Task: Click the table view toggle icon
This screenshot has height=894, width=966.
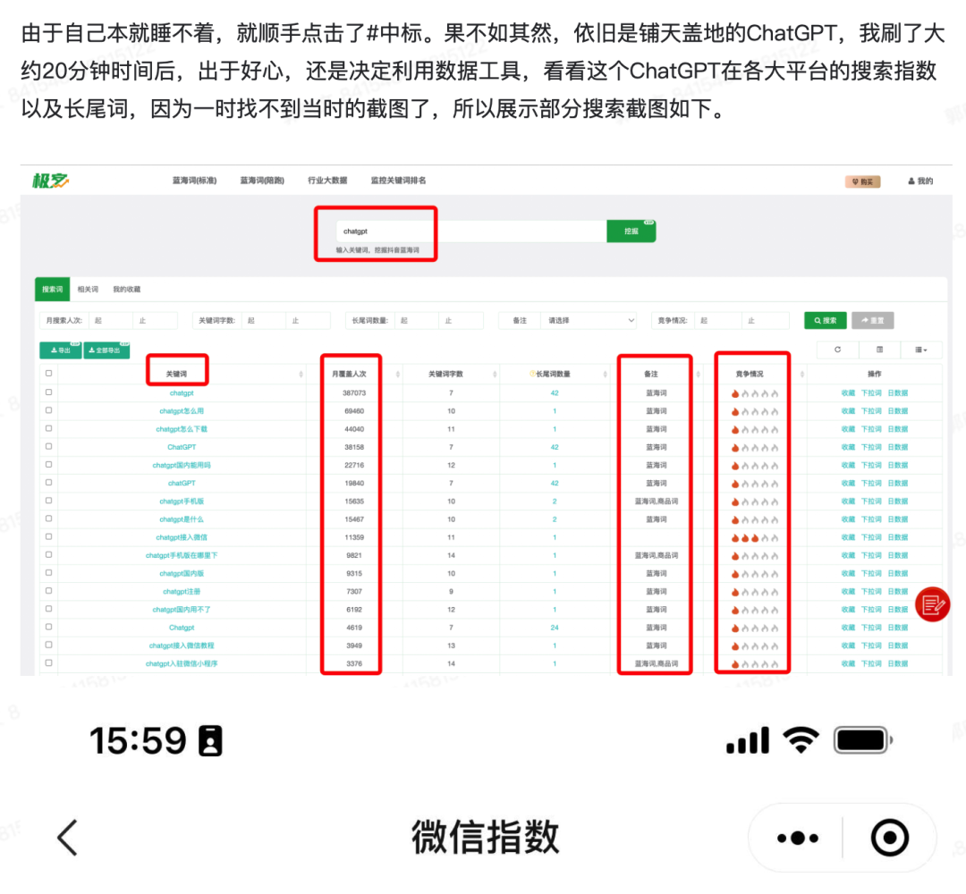Action: click(x=879, y=350)
